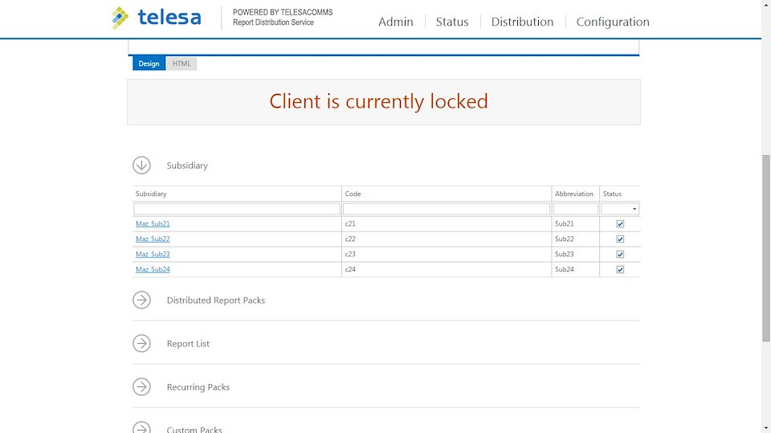Collapse the Subsidiary section arrow
This screenshot has width=771, height=433.
141,165
